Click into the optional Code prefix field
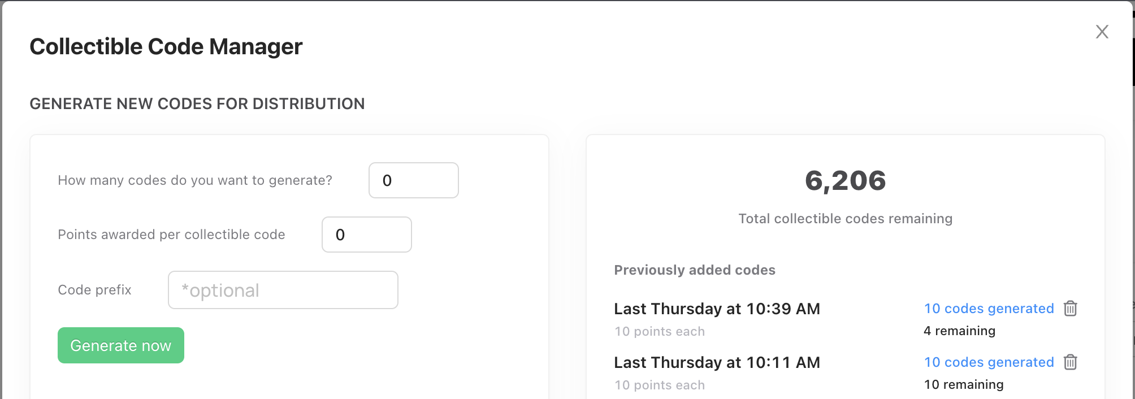Viewport: 1135px width, 399px height. pyautogui.click(x=283, y=290)
